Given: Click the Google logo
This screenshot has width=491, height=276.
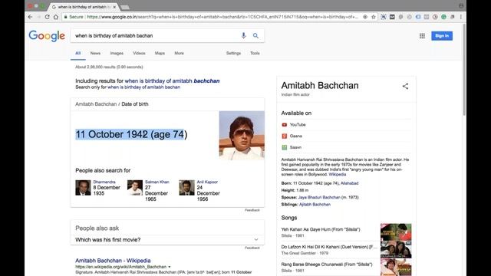Looking at the screenshot, I should tap(47, 36).
